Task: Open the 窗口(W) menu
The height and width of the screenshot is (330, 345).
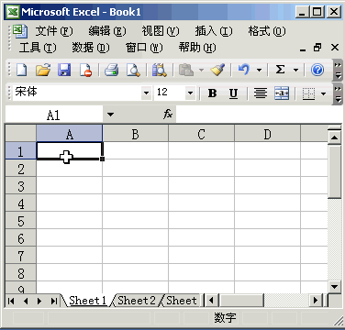Action: tap(144, 48)
